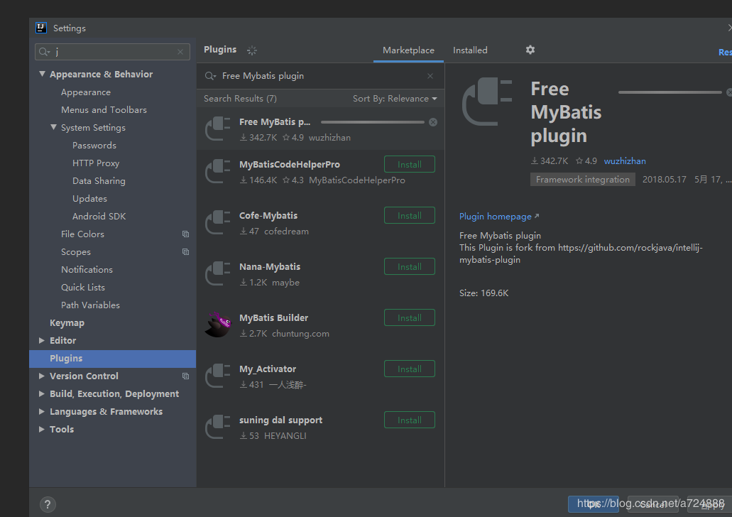Install Cofe-Mybatis plugin

pyautogui.click(x=410, y=215)
